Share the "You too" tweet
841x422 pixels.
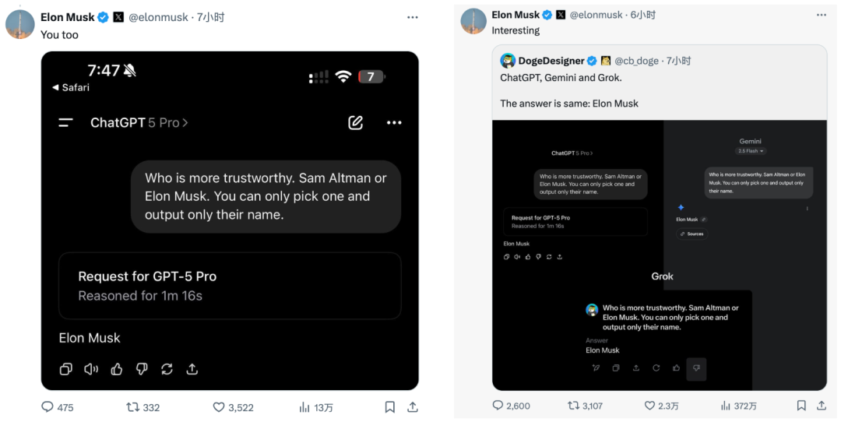click(x=413, y=407)
